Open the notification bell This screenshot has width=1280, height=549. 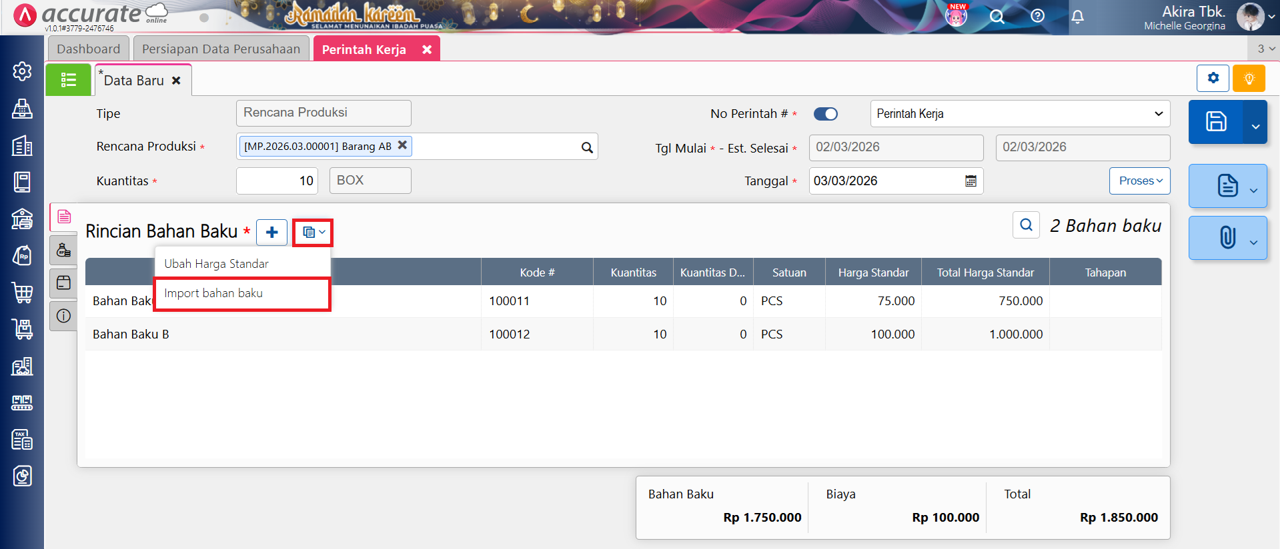pos(1077,17)
